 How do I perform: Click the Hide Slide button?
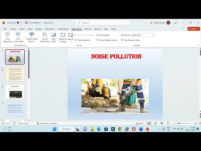tap(54, 37)
